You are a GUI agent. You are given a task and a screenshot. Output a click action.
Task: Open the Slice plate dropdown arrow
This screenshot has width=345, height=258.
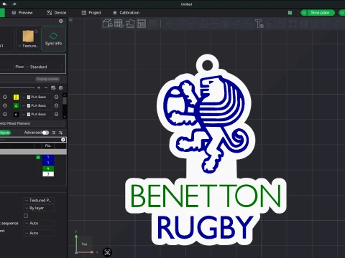304,13
